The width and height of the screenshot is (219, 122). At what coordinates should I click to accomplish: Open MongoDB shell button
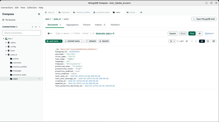(x=204, y=19)
